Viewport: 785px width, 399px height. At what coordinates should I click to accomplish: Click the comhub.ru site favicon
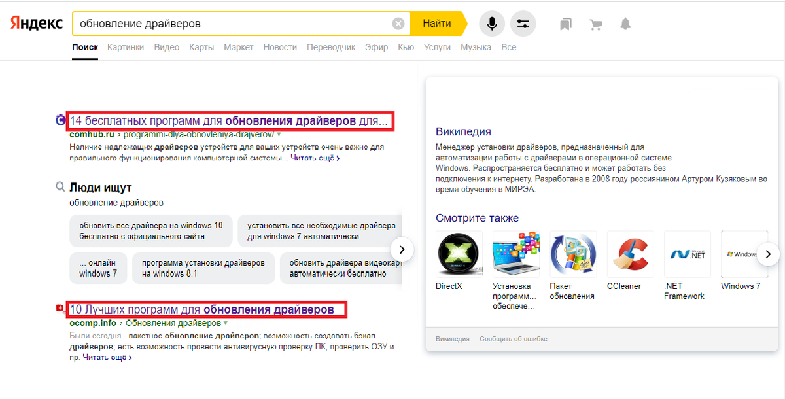61,120
